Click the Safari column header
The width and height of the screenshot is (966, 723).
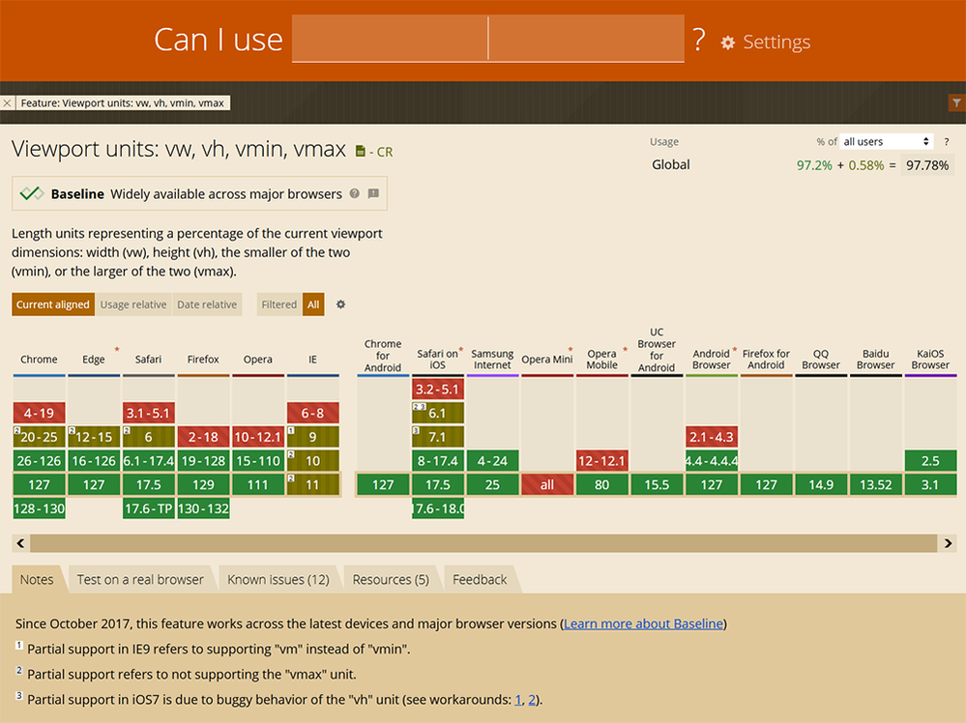(x=149, y=359)
